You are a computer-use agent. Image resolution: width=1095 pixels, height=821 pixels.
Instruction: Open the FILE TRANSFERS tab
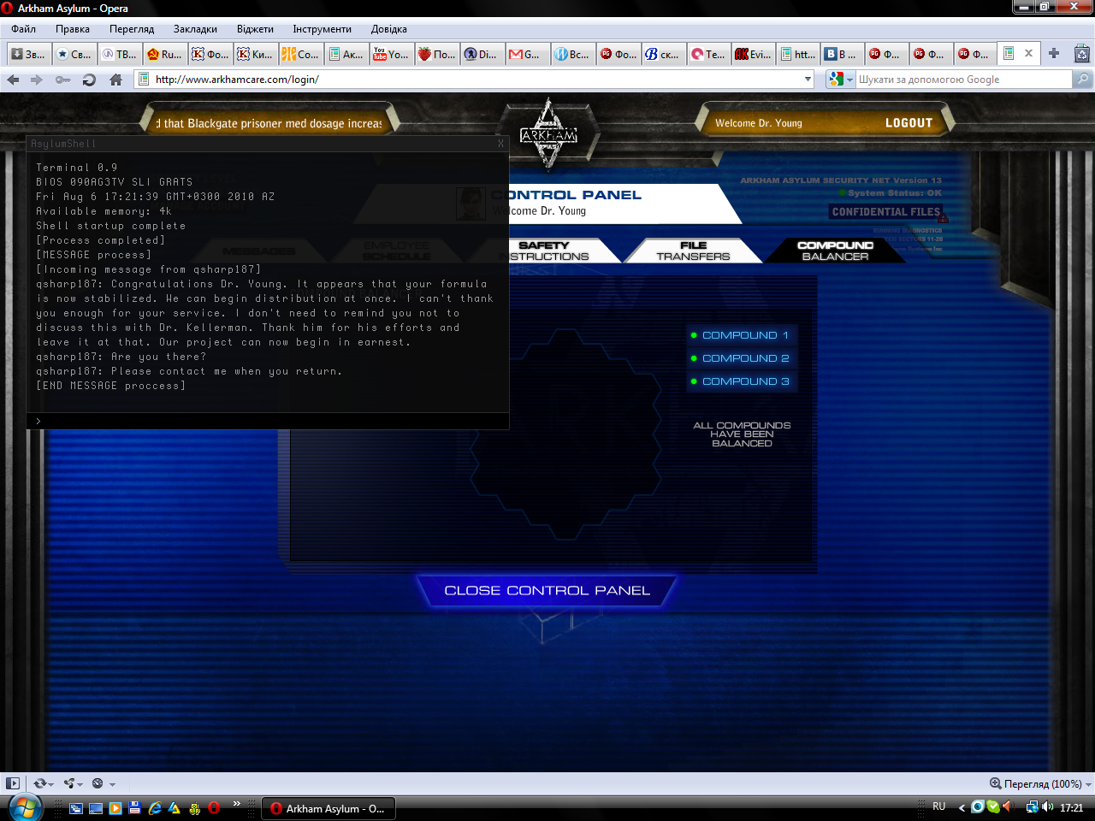point(693,251)
